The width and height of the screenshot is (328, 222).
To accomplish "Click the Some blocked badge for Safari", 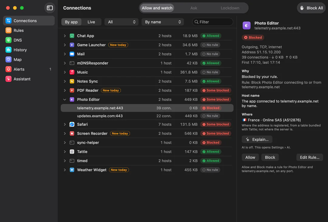I will tap(216, 124).
